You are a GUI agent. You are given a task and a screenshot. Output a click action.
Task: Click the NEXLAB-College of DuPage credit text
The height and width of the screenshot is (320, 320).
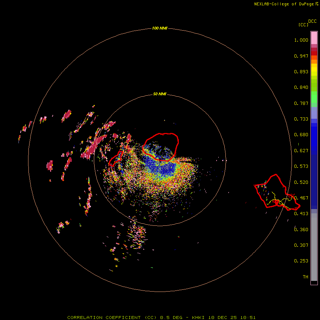pos(284,4)
